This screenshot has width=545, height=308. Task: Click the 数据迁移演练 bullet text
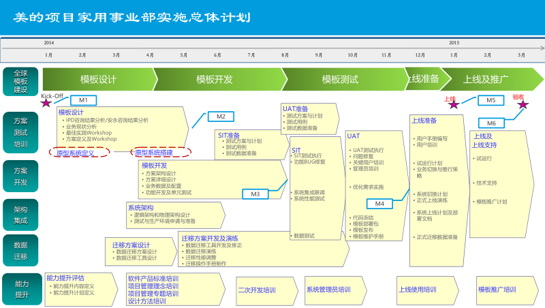(201, 251)
